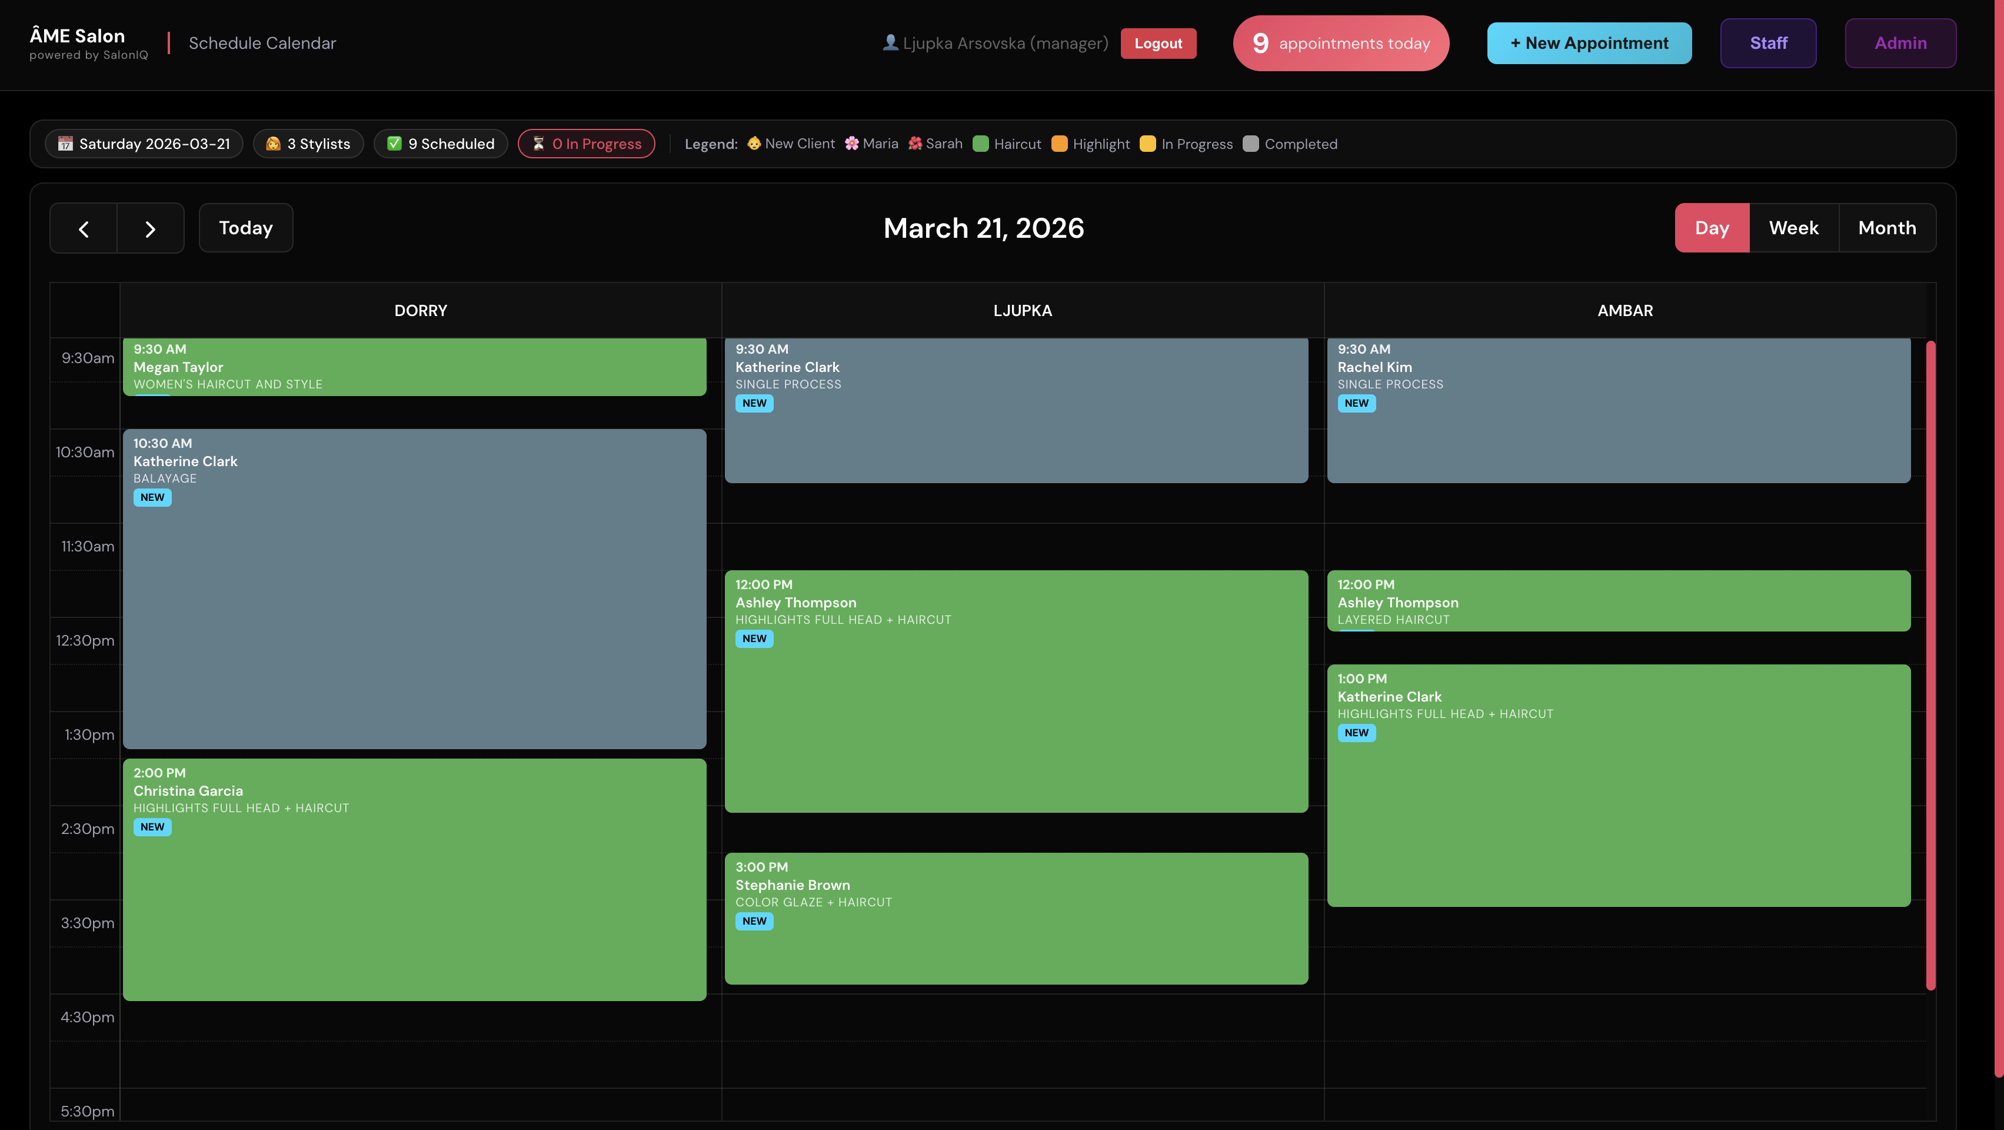The height and width of the screenshot is (1130, 2004).
Task: Click the stylist icon in 3 Stylists chip
Action: (273, 144)
